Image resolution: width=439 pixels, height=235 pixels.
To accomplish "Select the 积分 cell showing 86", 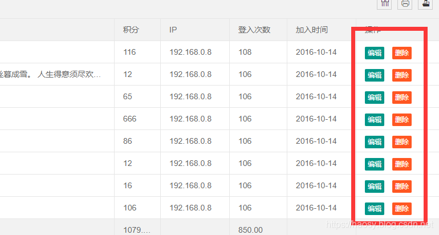I will [137, 141].
